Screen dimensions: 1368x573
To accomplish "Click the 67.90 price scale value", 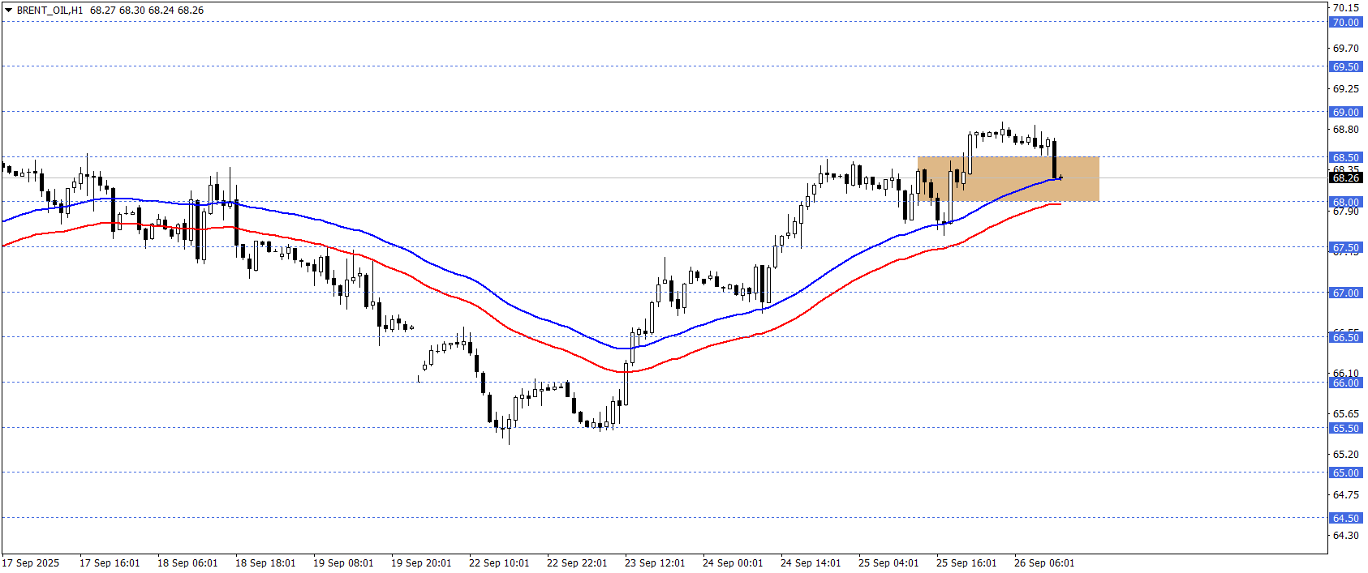I will pyautogui.click(x=1346, y=211).
